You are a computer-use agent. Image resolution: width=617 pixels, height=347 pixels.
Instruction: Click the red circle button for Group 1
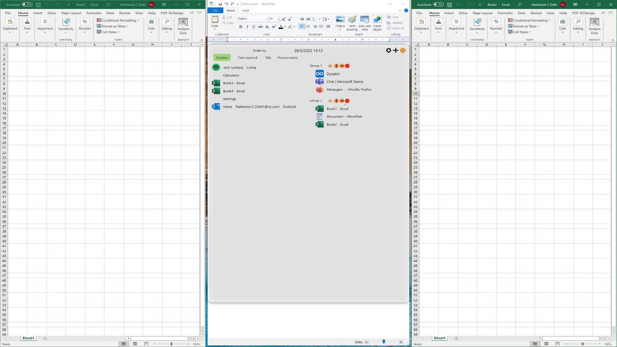(347, 66)
